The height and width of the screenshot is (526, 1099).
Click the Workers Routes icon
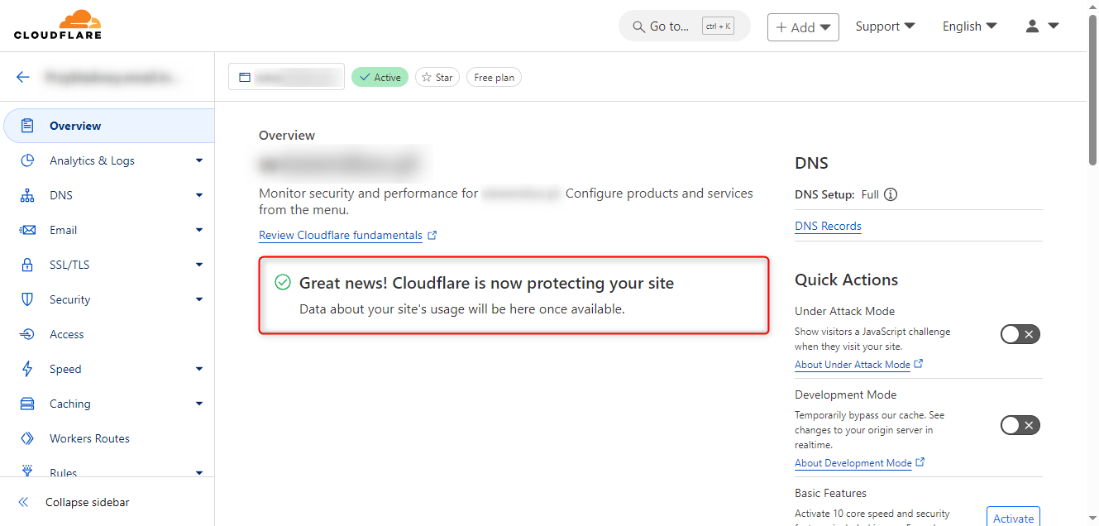point(27,438)
